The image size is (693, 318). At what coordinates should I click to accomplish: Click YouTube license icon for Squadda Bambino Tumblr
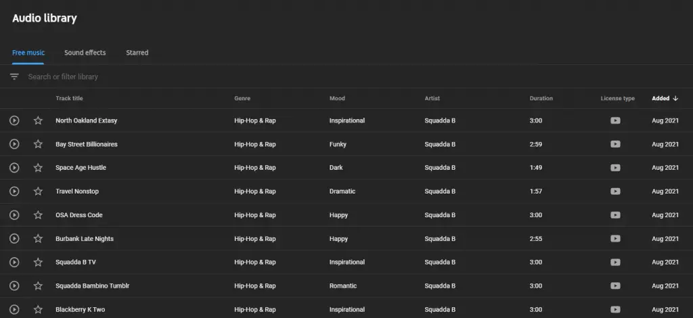(615, 286)
